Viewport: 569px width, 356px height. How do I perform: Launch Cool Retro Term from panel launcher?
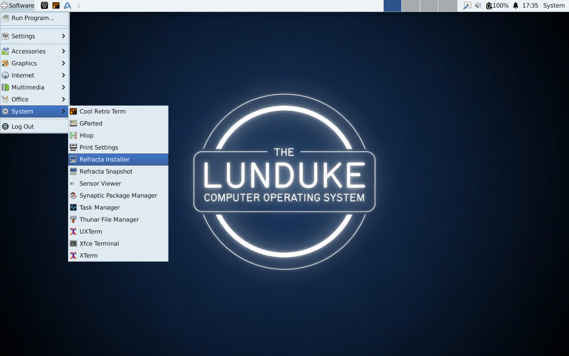pos(56,6)
